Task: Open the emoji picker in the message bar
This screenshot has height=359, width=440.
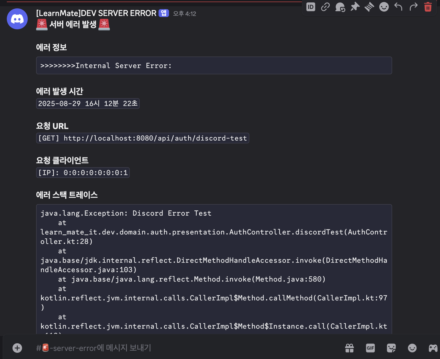Action: tap(412, 348)
